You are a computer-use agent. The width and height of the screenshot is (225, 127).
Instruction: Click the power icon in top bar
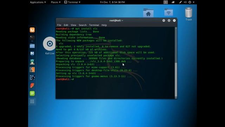click(x=190, y=2)
